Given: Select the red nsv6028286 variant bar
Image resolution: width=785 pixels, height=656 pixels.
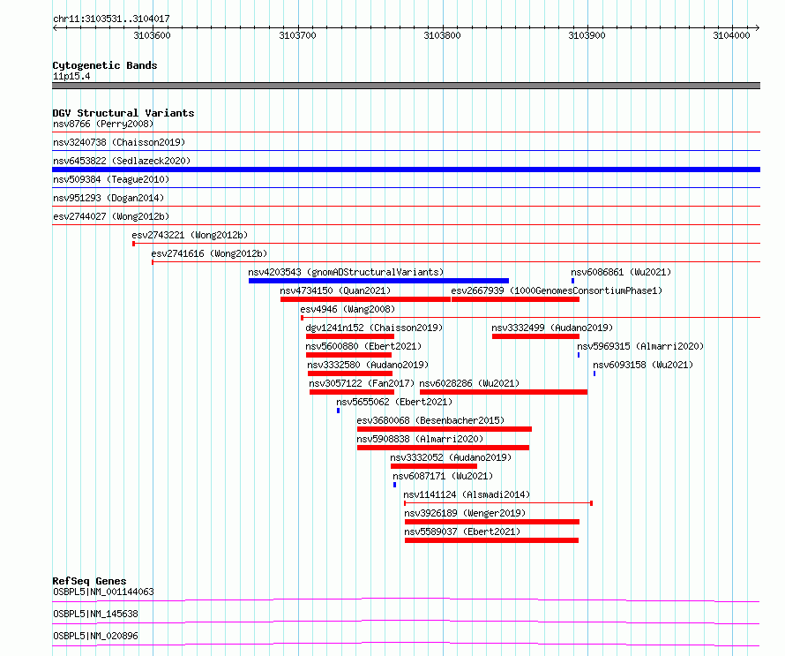Looking at the screenshot, I should click(504, 392).
